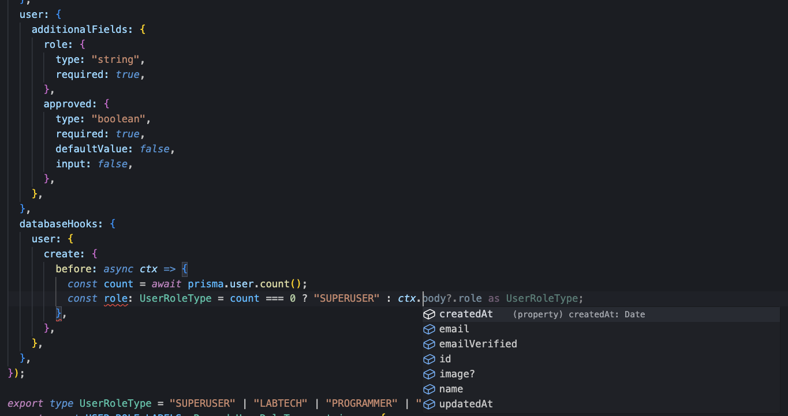Screen dimensions: 788x416
Task: Click the property icon beside createdAt suggestion
Action: pos(429,314)
